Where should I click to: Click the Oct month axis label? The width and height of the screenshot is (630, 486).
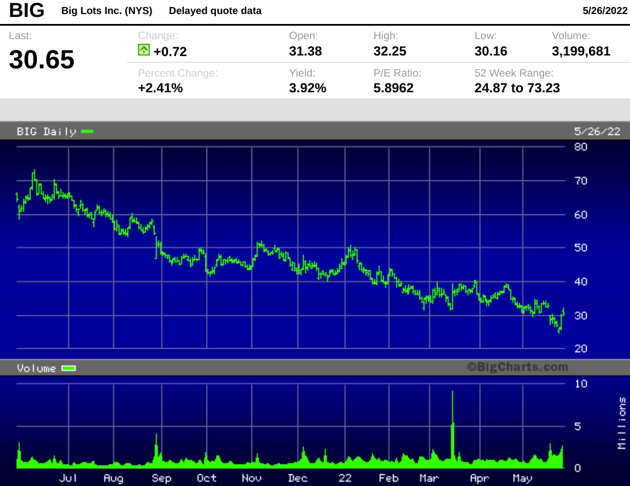(206, 478)
